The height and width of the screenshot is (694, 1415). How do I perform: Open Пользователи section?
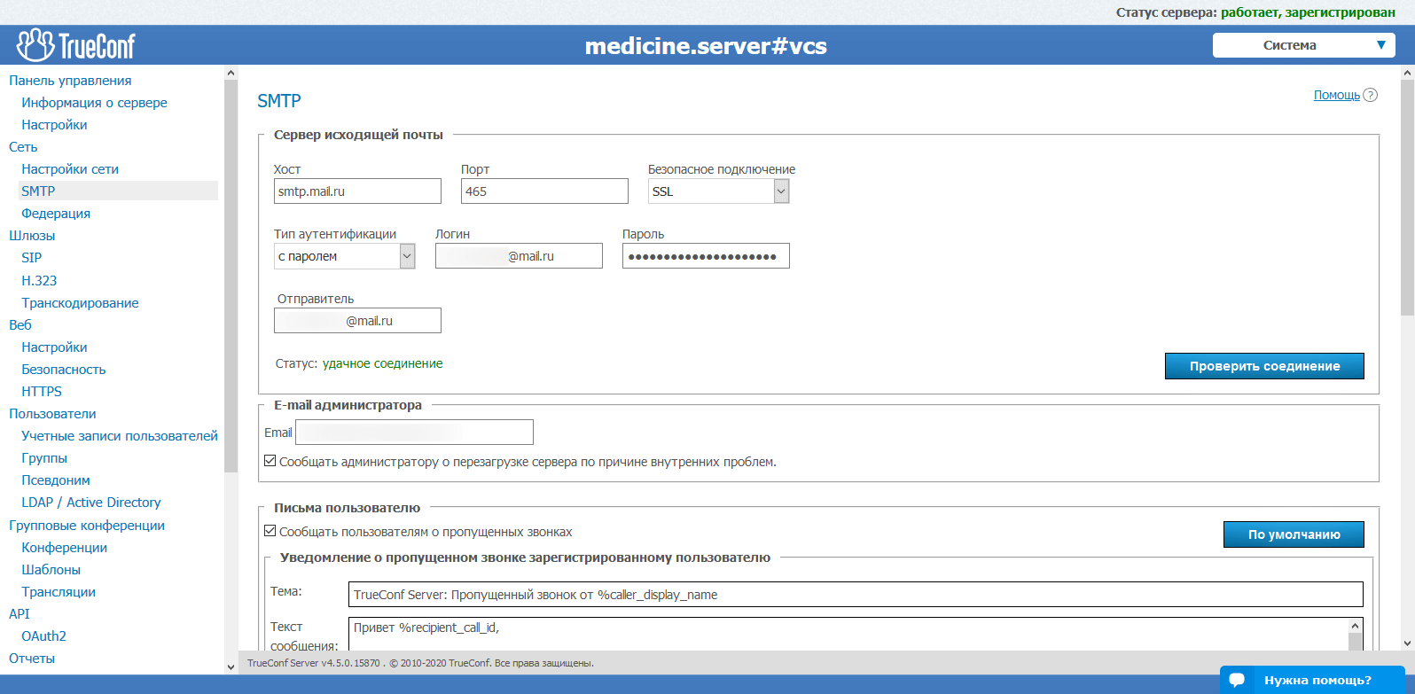point(52,414)
